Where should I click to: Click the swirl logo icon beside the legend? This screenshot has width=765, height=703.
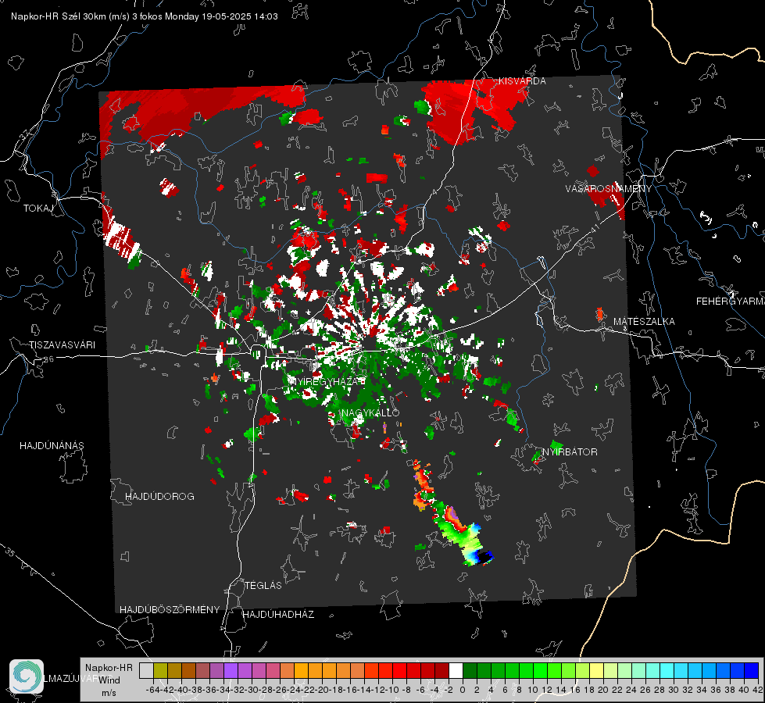[x=27, y=676]
